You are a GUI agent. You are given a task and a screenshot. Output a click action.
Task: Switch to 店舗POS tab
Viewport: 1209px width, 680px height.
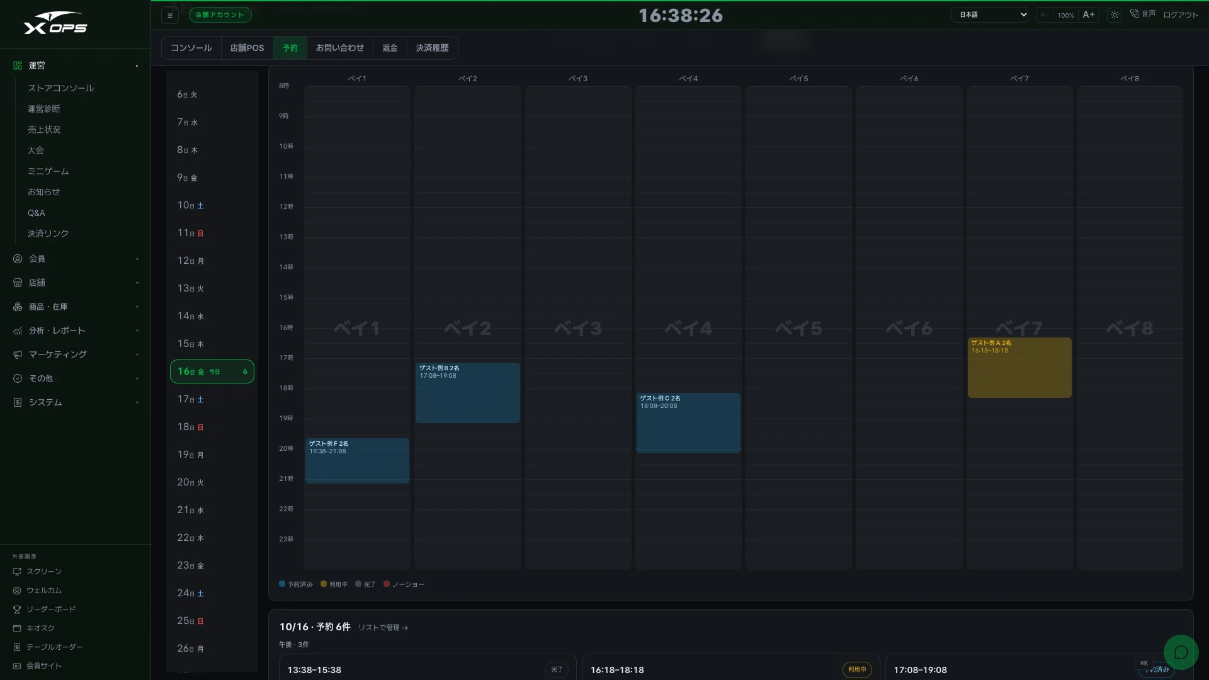tap(247, 48)
